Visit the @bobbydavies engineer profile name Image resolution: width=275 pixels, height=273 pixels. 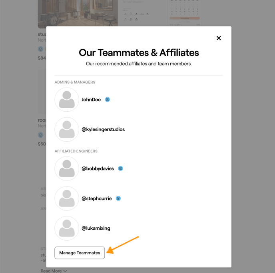point(98,169)
